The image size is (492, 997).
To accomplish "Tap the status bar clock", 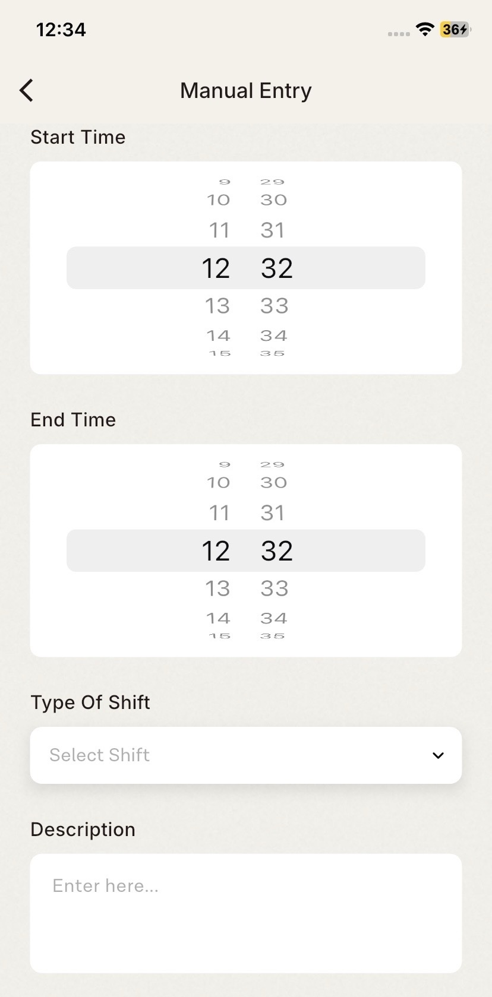I will click(x=61, y=29).
